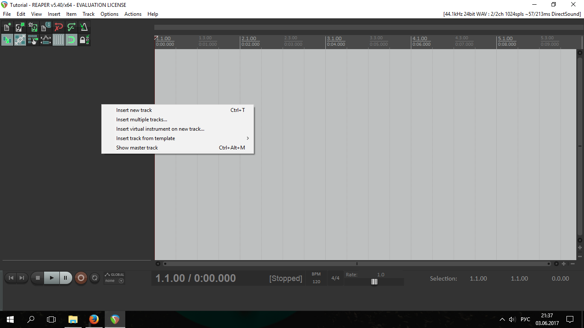This screenshot has width=584, height=328.
Task: Toggle move envelope points with items
Action: tap(46, 40)
